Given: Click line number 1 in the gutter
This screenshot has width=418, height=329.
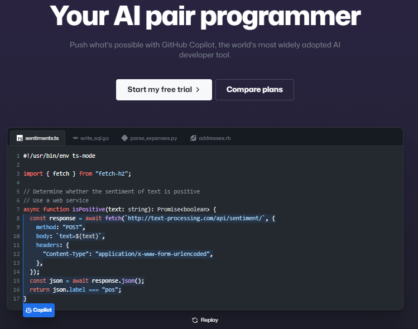Looking at the screenshot, I should coord(18,156).
